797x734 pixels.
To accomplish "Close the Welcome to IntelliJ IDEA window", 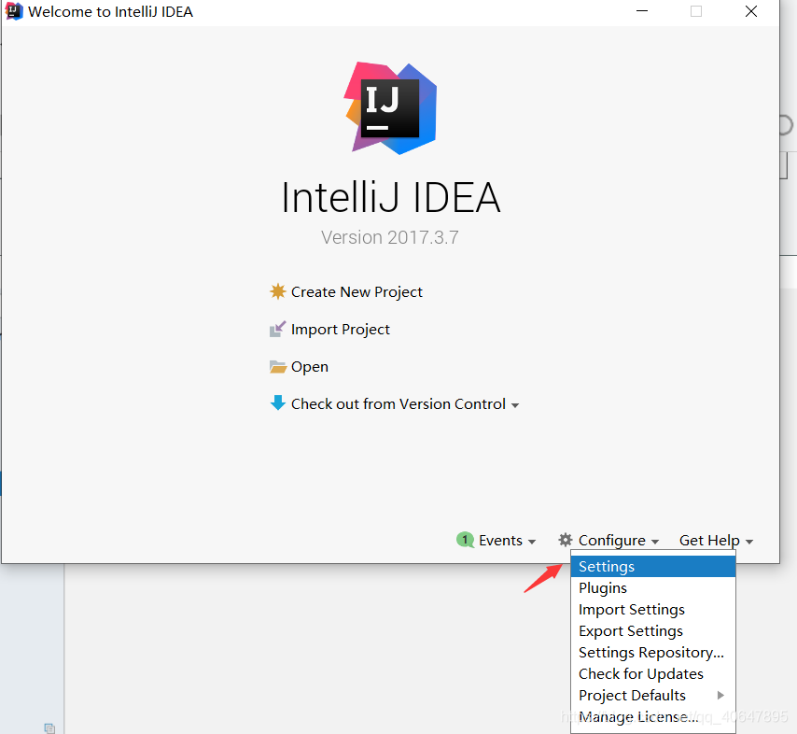I will coord(750,11).
